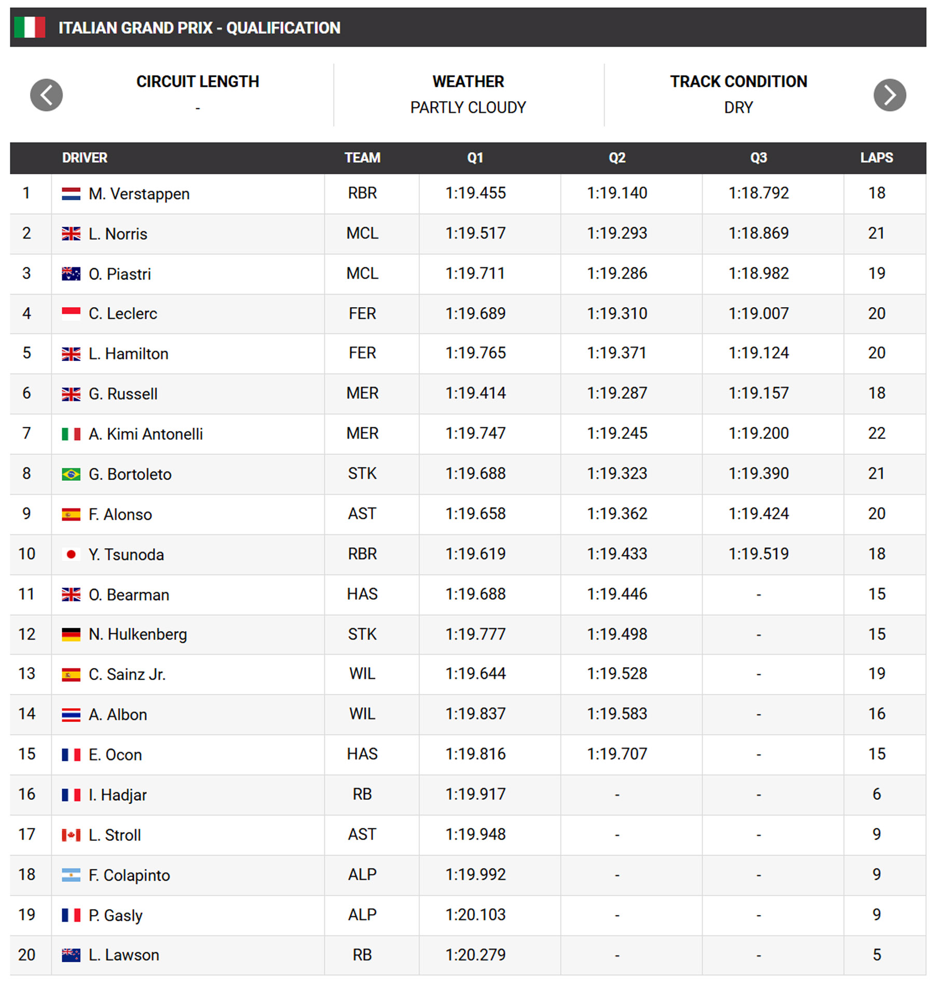Click the Japanese flag beside Y. Tsunoda
Screen dimensions: 934x983
[x=71, y=555]
